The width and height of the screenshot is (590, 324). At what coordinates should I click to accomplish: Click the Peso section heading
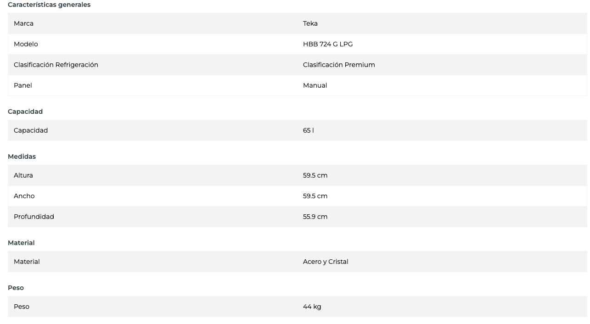tap(16, 288)
